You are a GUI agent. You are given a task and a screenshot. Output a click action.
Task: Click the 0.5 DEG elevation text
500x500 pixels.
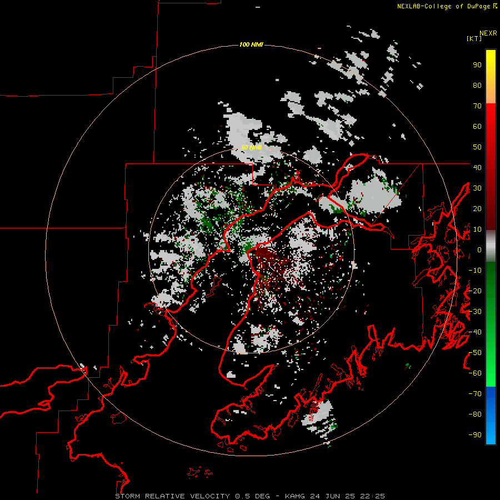253,496
